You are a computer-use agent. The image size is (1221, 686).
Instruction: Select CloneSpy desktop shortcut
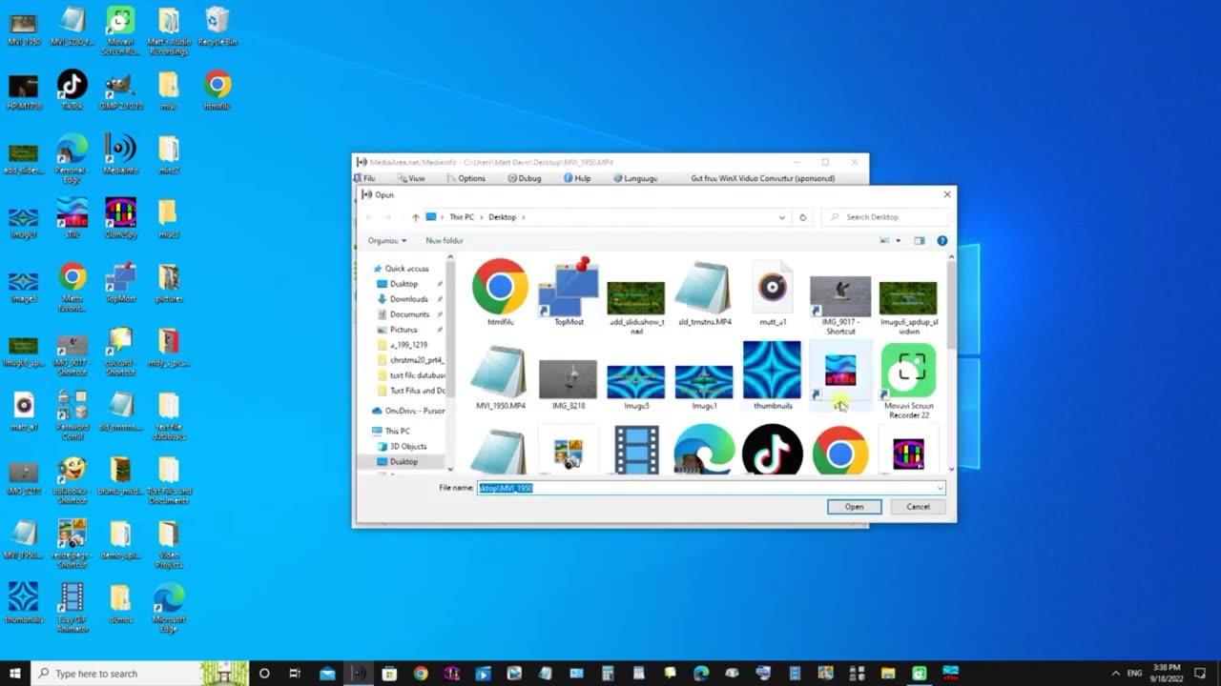click(x=119, y=218)
